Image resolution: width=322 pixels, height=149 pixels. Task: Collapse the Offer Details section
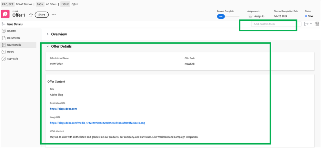pyautogui.click(x=48, y=46)
